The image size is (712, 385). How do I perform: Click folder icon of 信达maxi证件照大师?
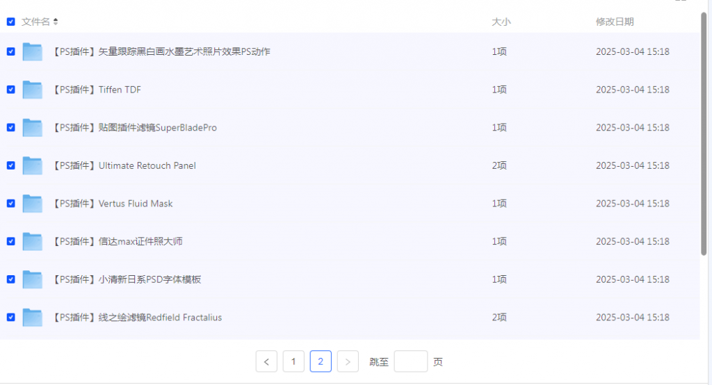point(32,242)
